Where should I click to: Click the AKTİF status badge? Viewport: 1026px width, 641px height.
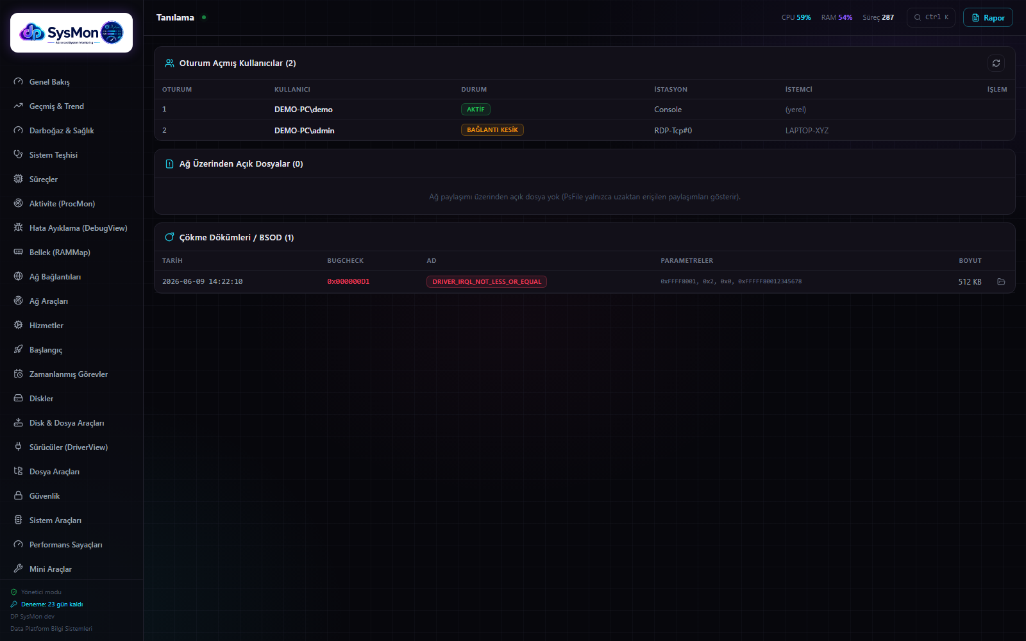click(476, 110)
